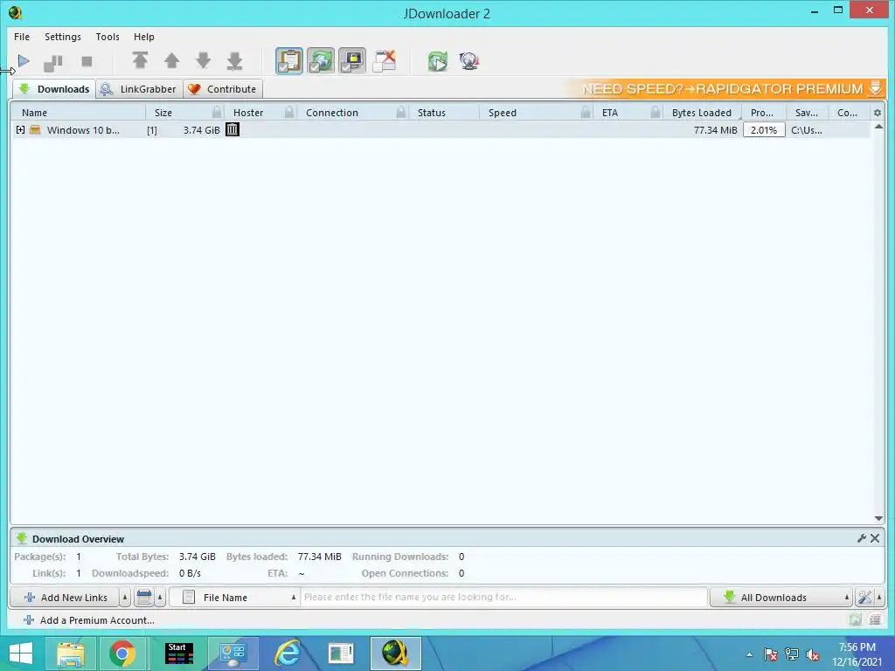Open Internet Explorer from taskbar
The width and height of the screenshot is (895, 671).
288,654
